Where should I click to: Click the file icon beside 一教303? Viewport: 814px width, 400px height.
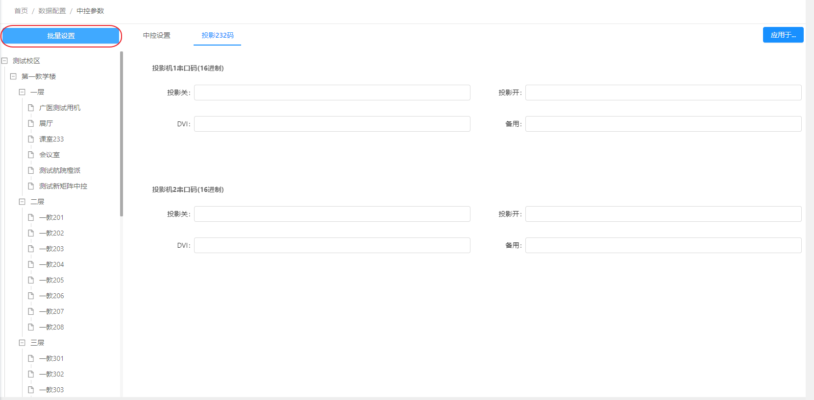[31, 390]
